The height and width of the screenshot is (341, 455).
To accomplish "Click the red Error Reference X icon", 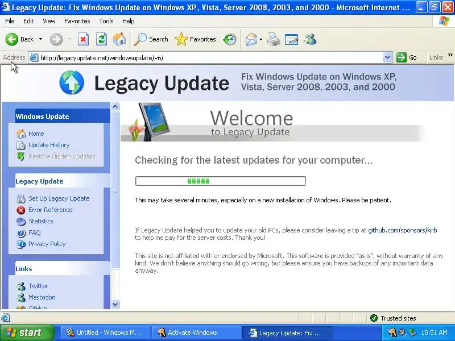I will 21,210.
